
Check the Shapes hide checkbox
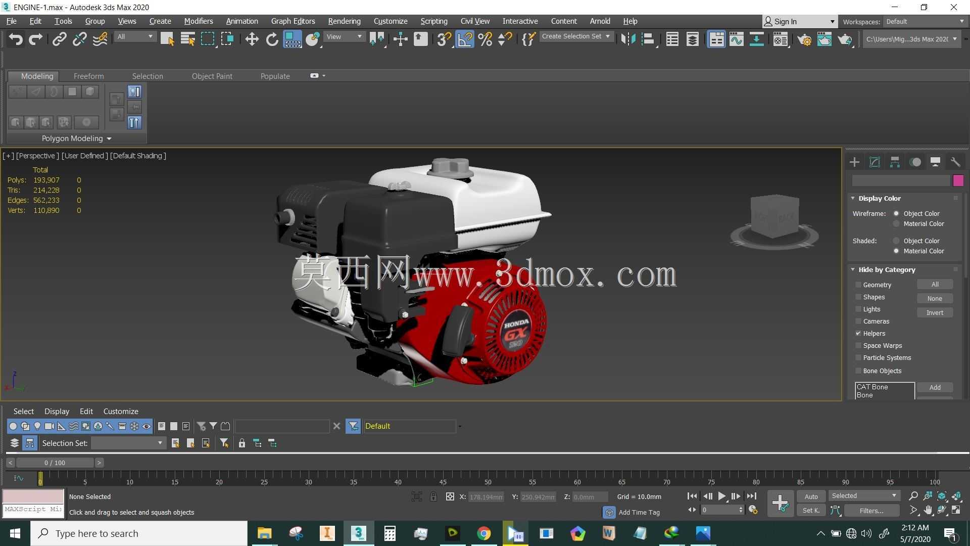coord(858,297)
